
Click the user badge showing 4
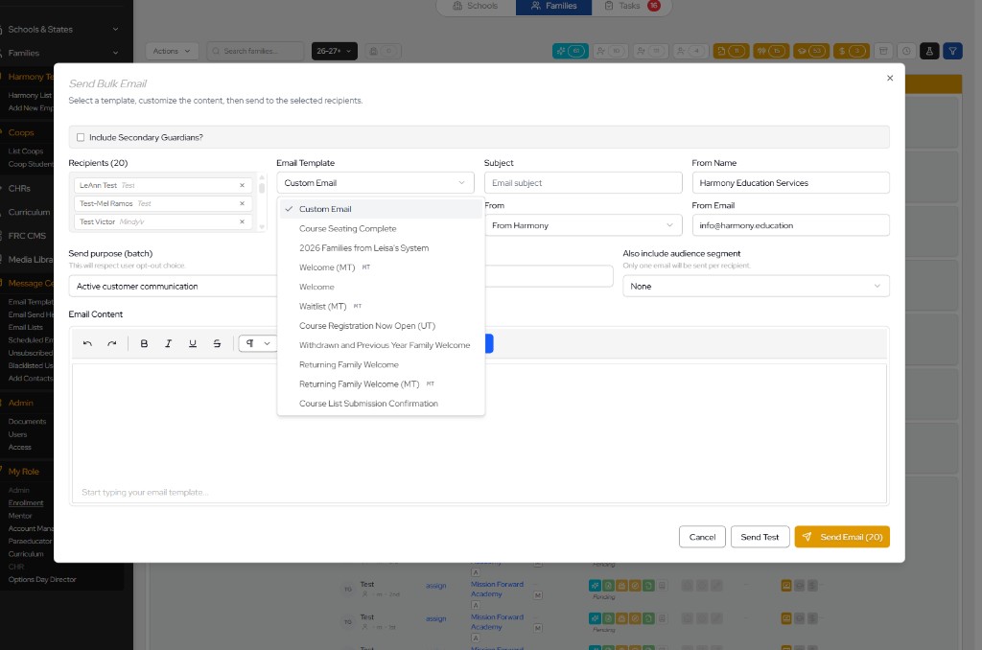point(690,52)
